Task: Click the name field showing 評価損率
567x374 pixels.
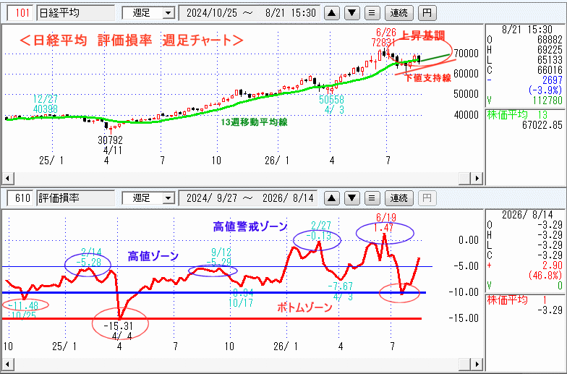Action: point(75,198)
